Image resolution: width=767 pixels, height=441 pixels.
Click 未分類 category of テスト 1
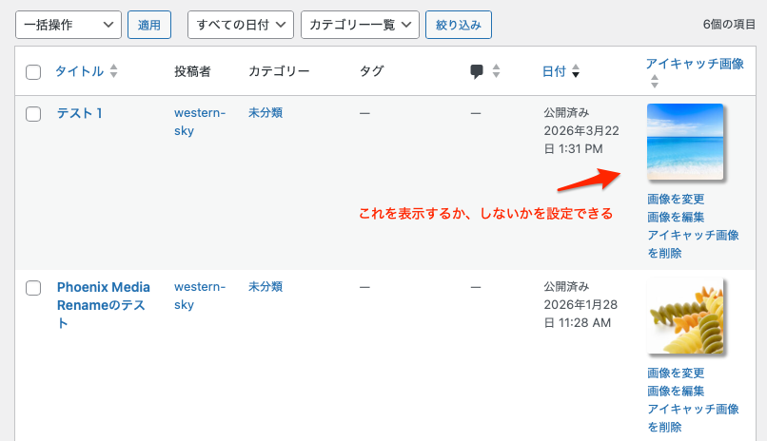[x=265, y=113]
